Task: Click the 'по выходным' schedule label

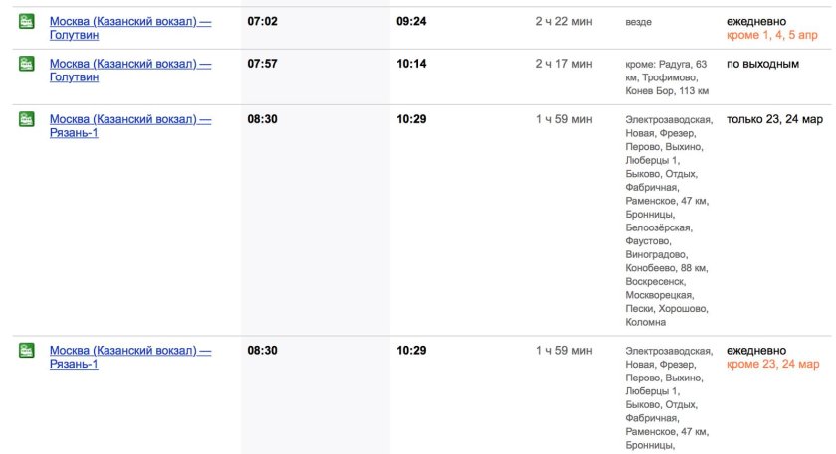Action: [762, 64]
